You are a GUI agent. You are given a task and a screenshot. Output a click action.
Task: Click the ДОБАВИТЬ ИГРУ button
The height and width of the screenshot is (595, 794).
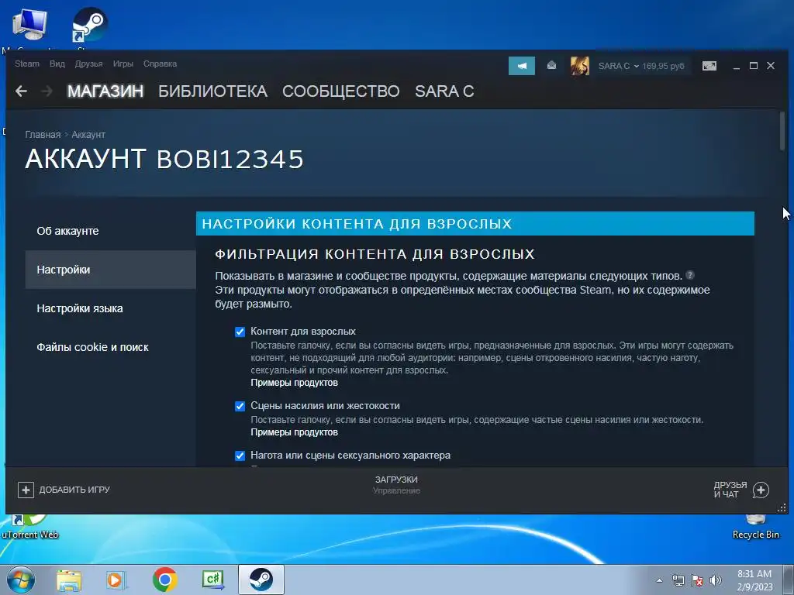coord(64,490)
